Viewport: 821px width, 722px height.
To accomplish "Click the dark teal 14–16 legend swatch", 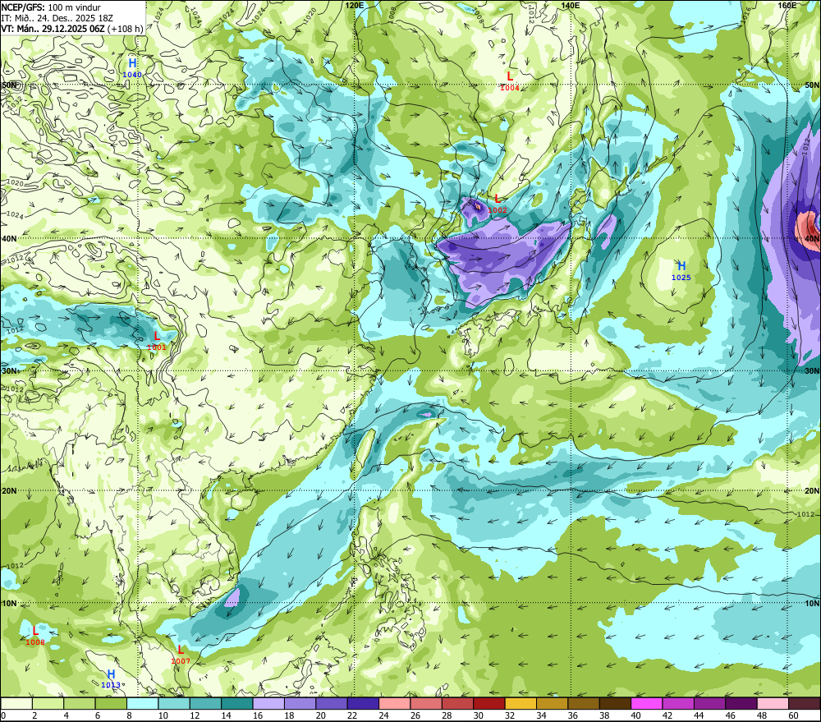I will pos(237,703).
